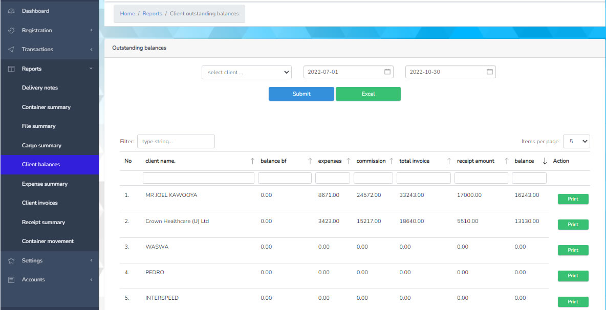Open calendar picker for 2022-10-30 date
Image resolution: width=606 pixels, height=310 pixels.
489,72
